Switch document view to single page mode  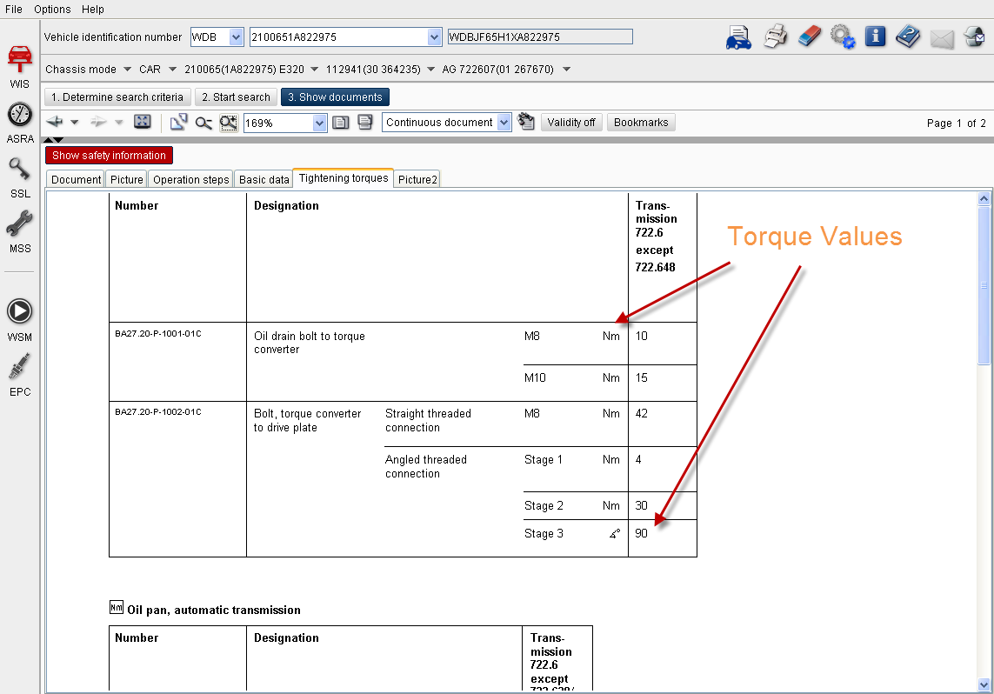tap(341, 123)
